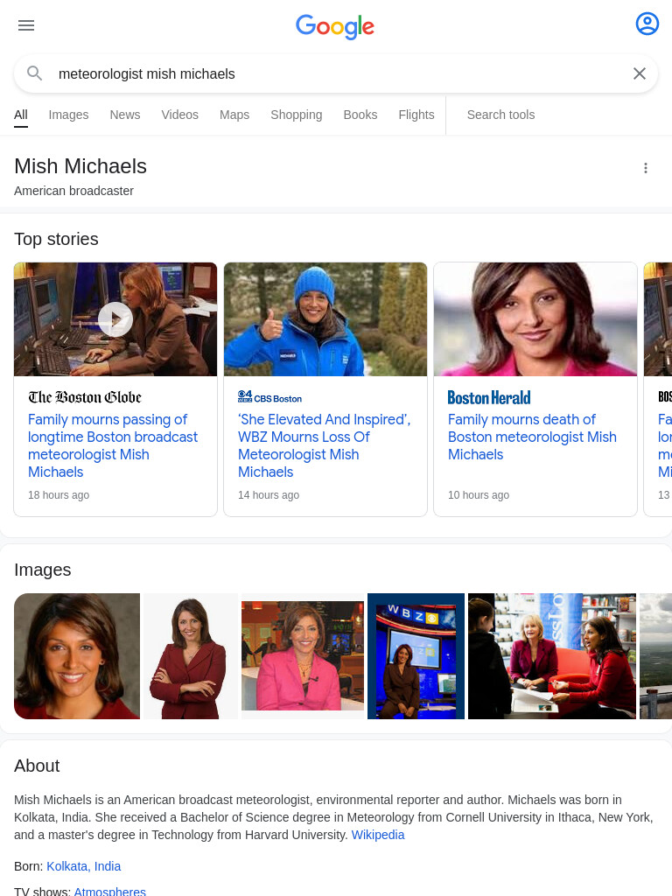The image size is (672, 896).
Task: Open 'Family mourns death of Boston meteorologist' story
Action: [532, 437]
